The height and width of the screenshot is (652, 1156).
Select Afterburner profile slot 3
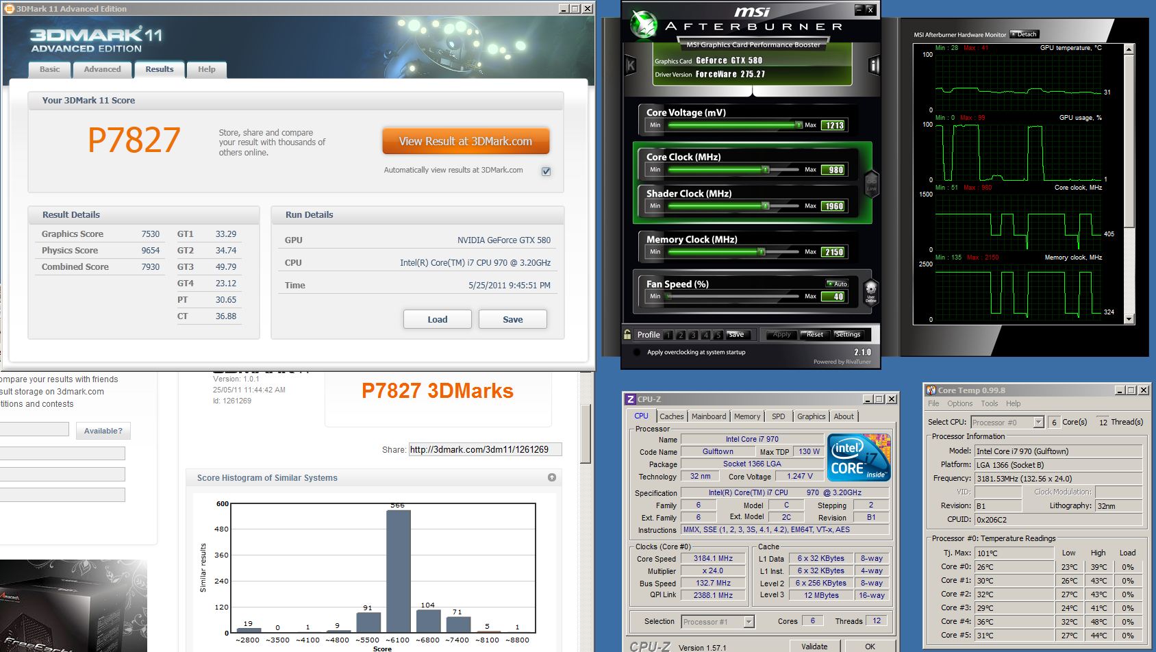pos(693,335)
